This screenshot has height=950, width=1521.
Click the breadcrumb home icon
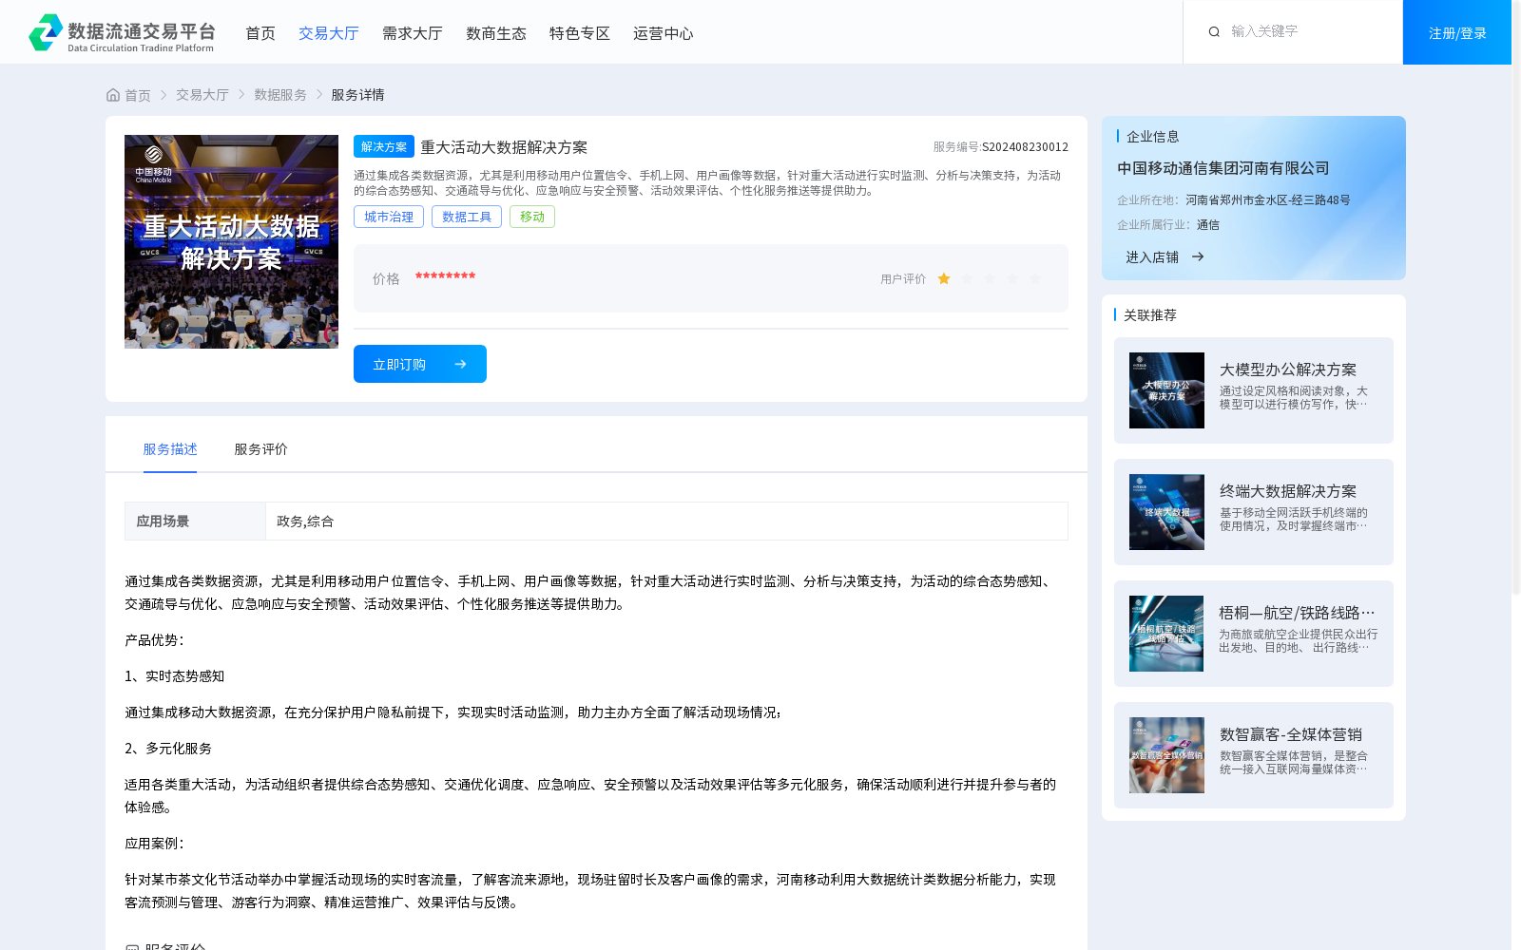click(113, 95)
